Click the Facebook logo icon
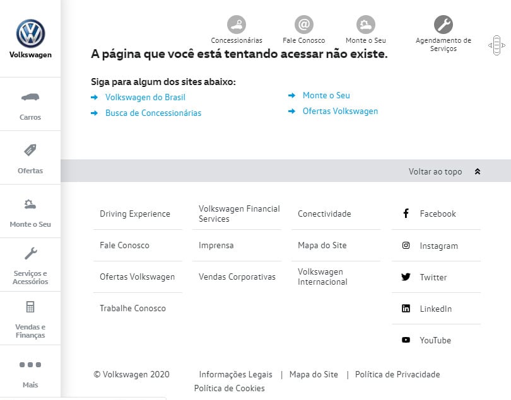This screenshot has height=400, width=511. pos(406,214)
